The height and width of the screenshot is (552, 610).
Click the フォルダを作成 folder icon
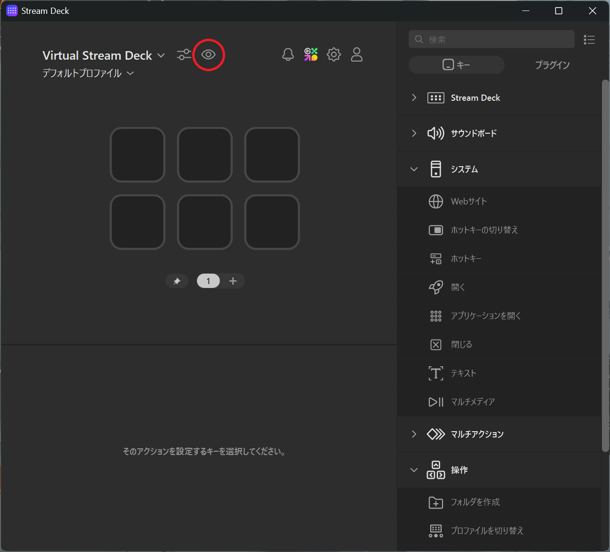click(x=436, y=502)
